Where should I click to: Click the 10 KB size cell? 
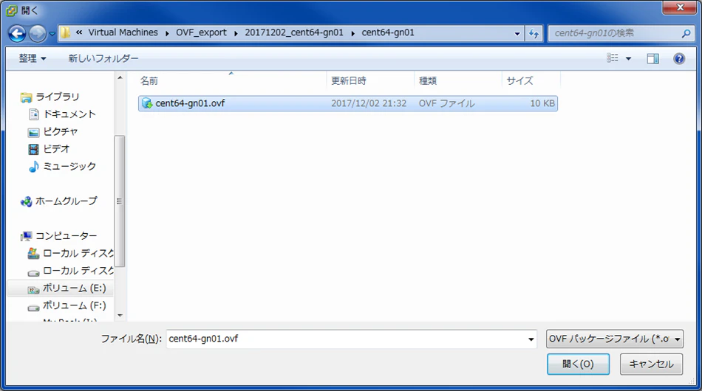[542, 103]
